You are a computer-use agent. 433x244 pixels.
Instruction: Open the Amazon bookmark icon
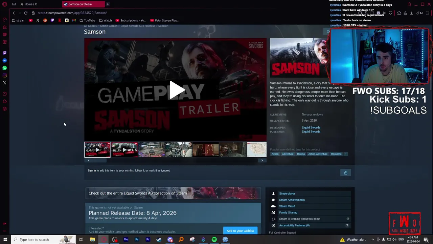coord(67,20)
